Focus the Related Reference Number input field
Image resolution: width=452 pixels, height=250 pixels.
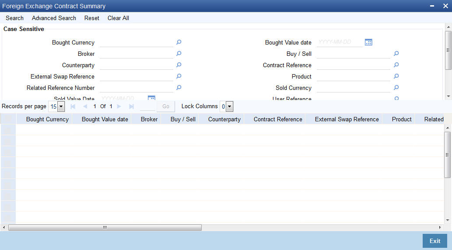click(x=137, y=88)
